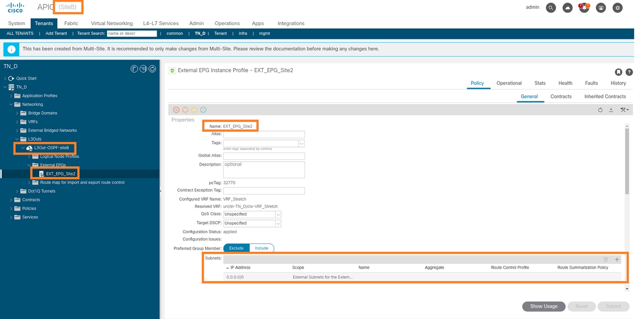
Task: Click the yellow minor fault icon
Action: (194, 110)
